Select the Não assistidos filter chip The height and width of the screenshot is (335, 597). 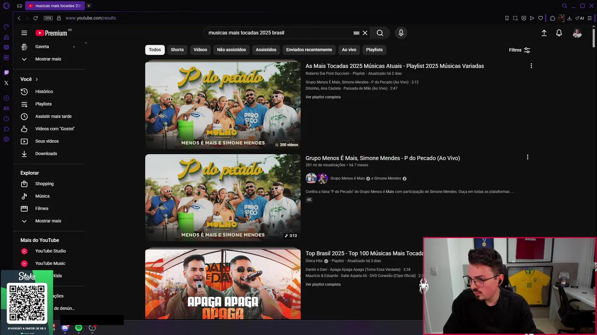231,50
